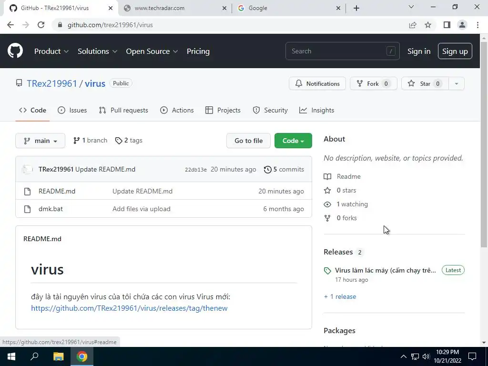Click the address bar URL
The height and width of the screenshot is (366, 488).
[x=110, y=25]
